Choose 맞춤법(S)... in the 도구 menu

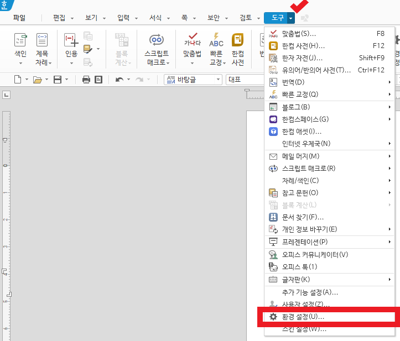pos(329,33)
